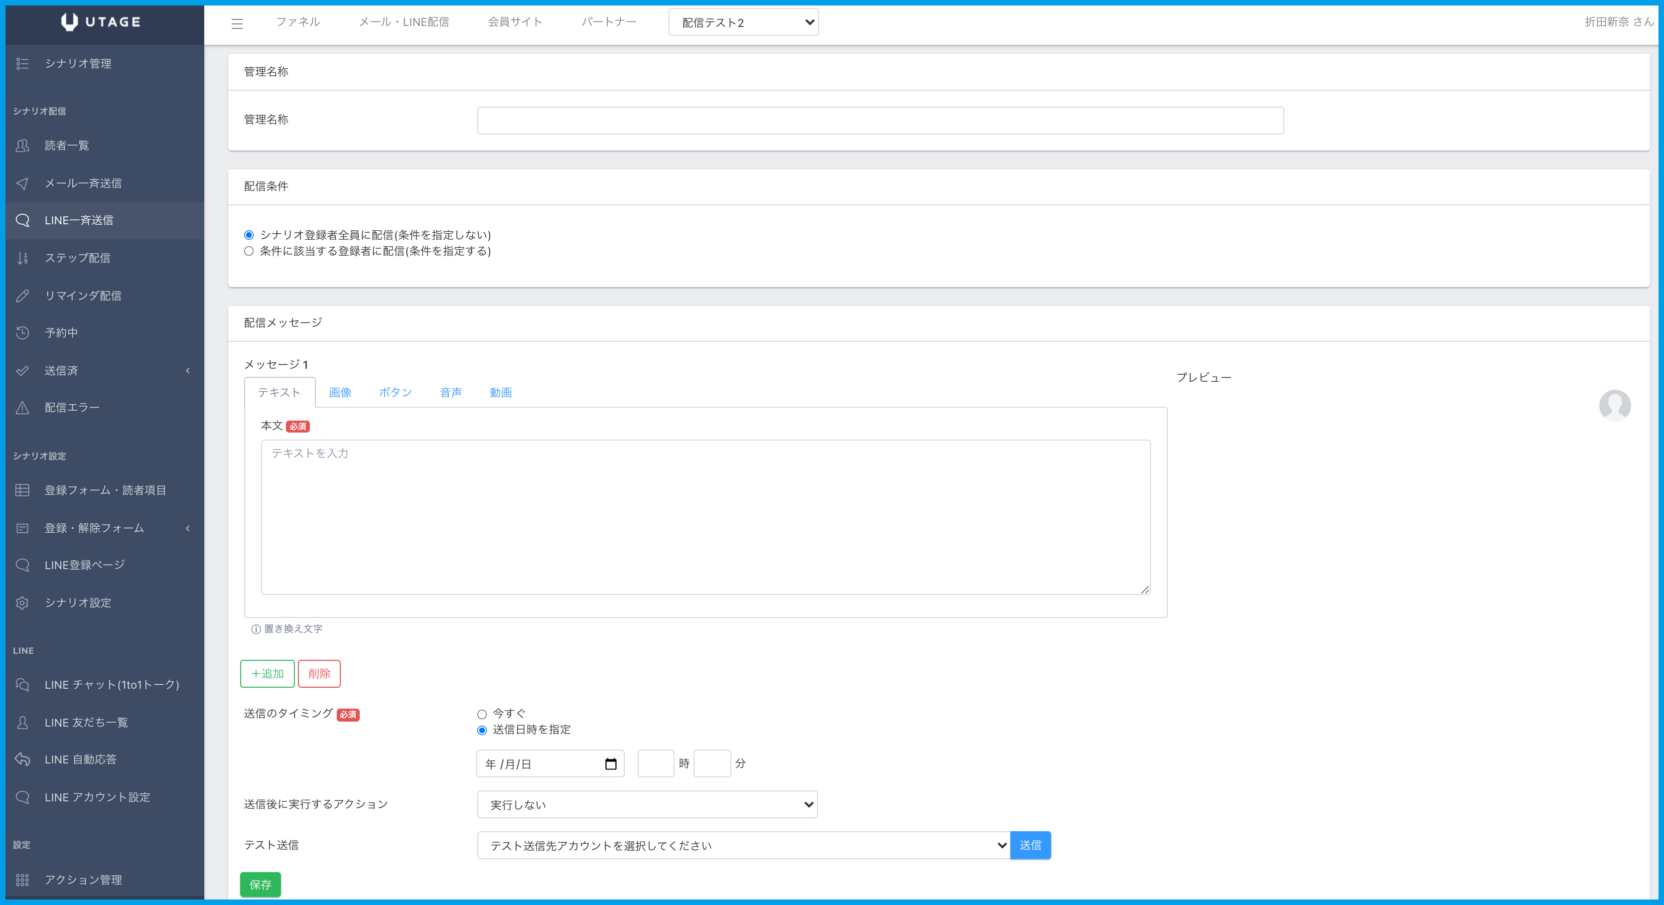Click the green 保存 button
Viewport: 1664px width, 905px height.
(261, 885)
